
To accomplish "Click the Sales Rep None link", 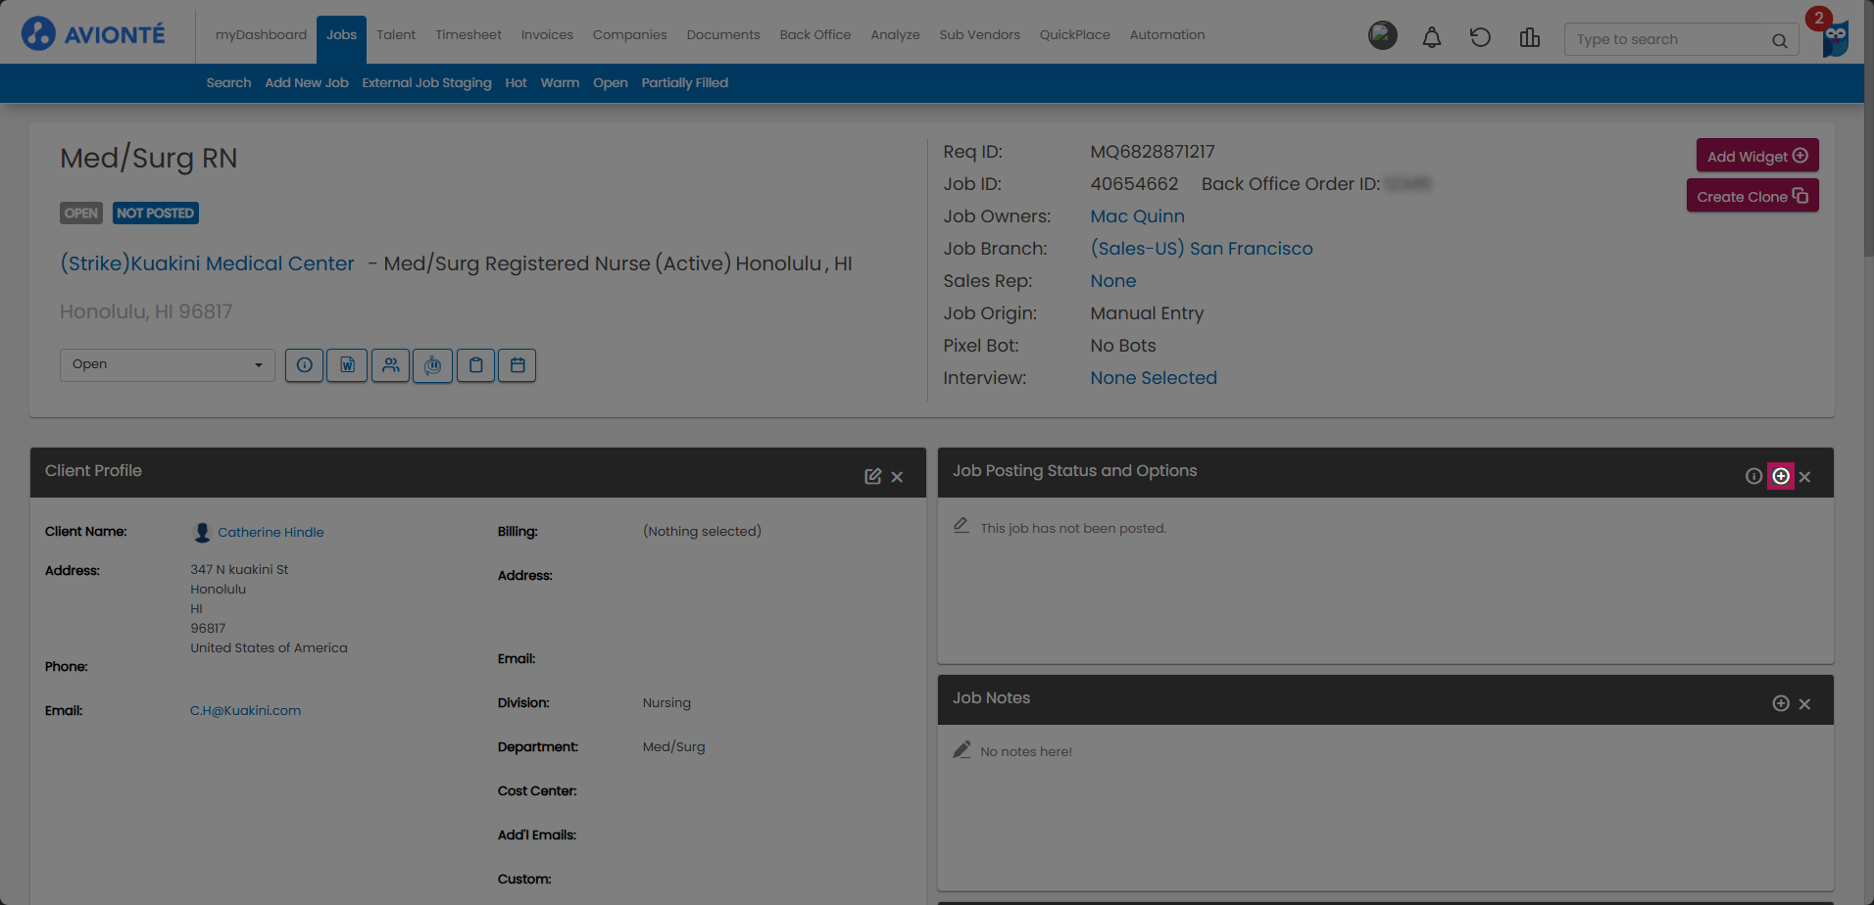I will click(1113, 281).
